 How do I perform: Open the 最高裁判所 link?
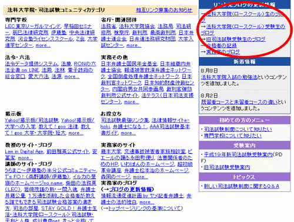(x=163, y=32)
